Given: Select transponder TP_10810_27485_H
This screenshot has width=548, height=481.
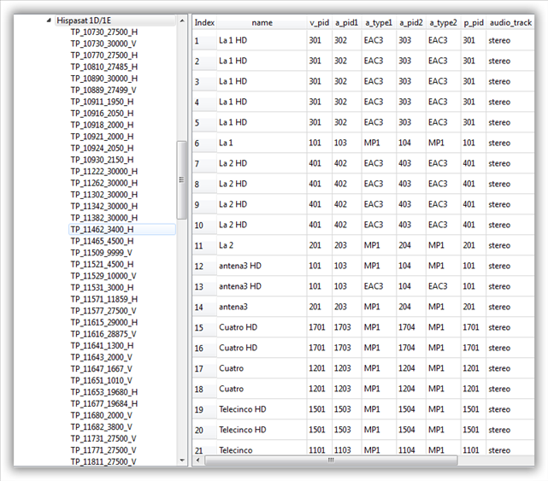Looking at the screenshot, I should pyautogui.click(x=104, y=67).
